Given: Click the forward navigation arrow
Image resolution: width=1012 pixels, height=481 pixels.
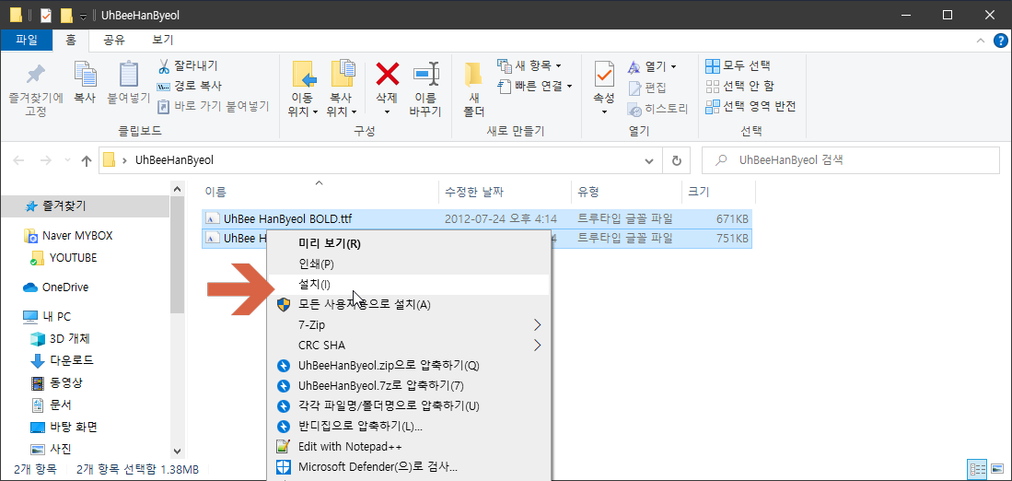Looking at the screenshot, I should (46, 160).
